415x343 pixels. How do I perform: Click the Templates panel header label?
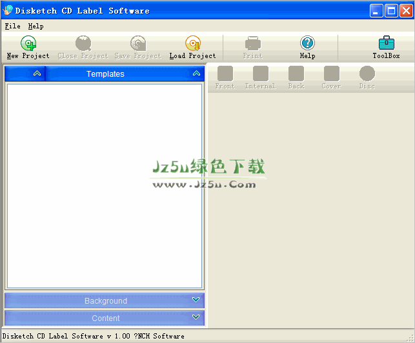[105, 74]
